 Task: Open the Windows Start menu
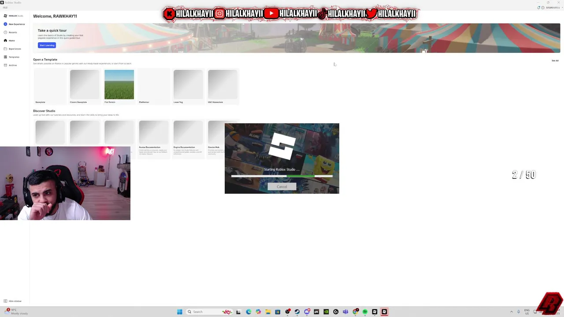(179, 312)
